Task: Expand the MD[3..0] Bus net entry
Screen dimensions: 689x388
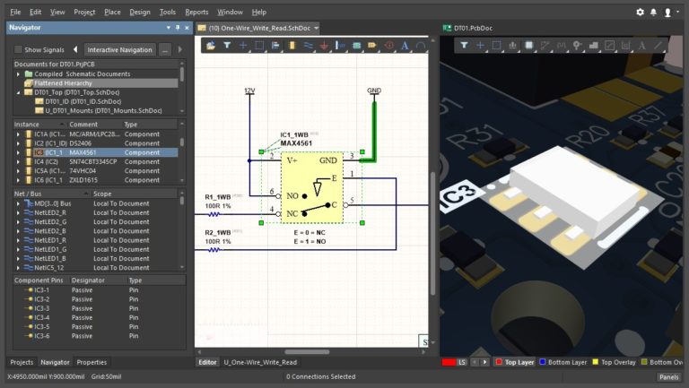Action: [x=18, y=203]
